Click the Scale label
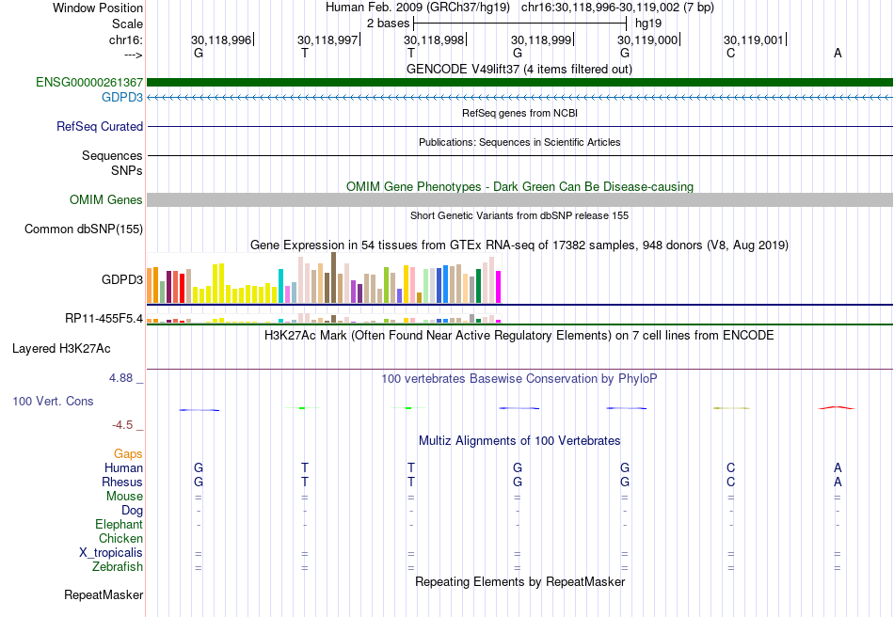This screenshot has width=894, height=617. (x=127, y=24)
